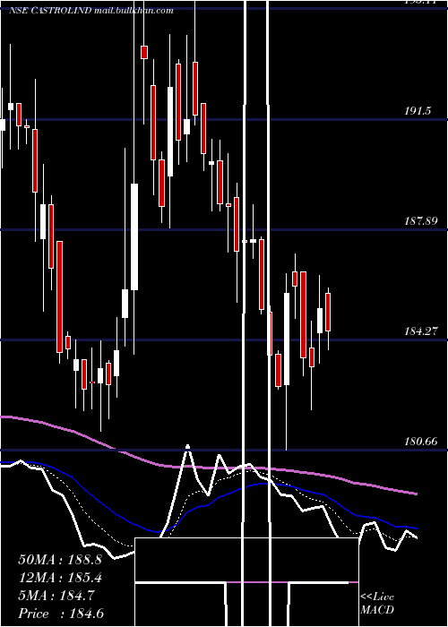Image resolution: width=448 pixels, height=627 pixels.
Task: Click the <<Live MACD label
Action: click(377, 603)
